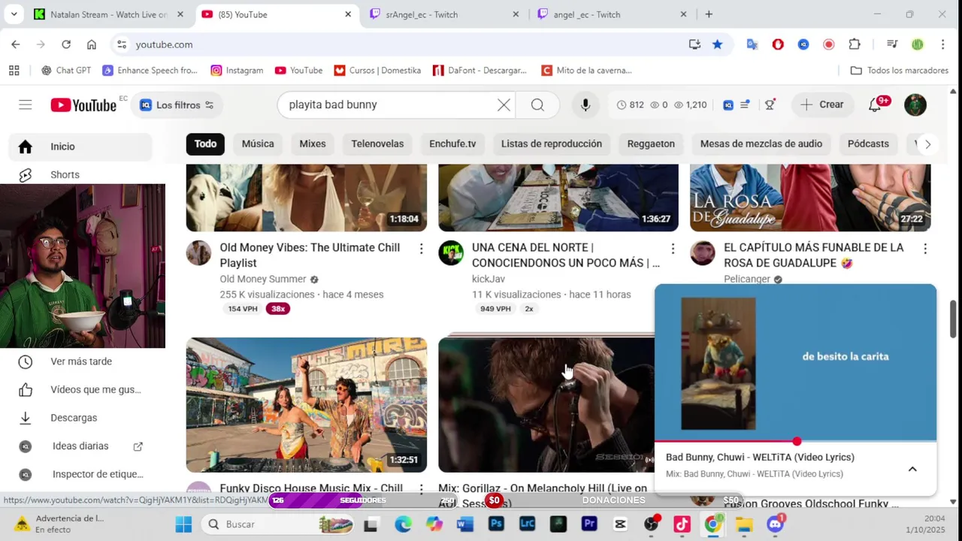This screenshot has width=962, height=541.
Task: Open the vidIQ list icon beside the IQ badge
Action: pos(745,105)
